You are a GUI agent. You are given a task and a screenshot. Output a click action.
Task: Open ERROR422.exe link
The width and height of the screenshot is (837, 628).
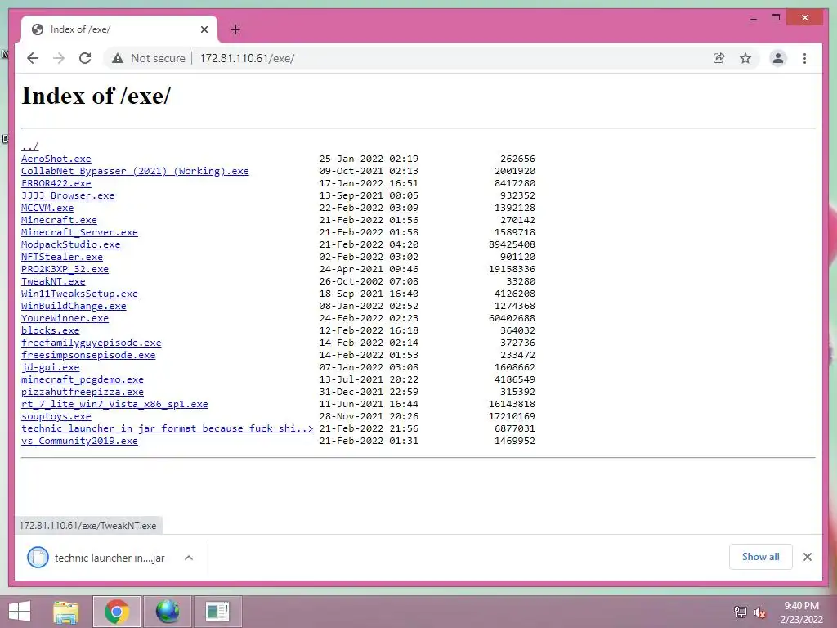point(56,183)
